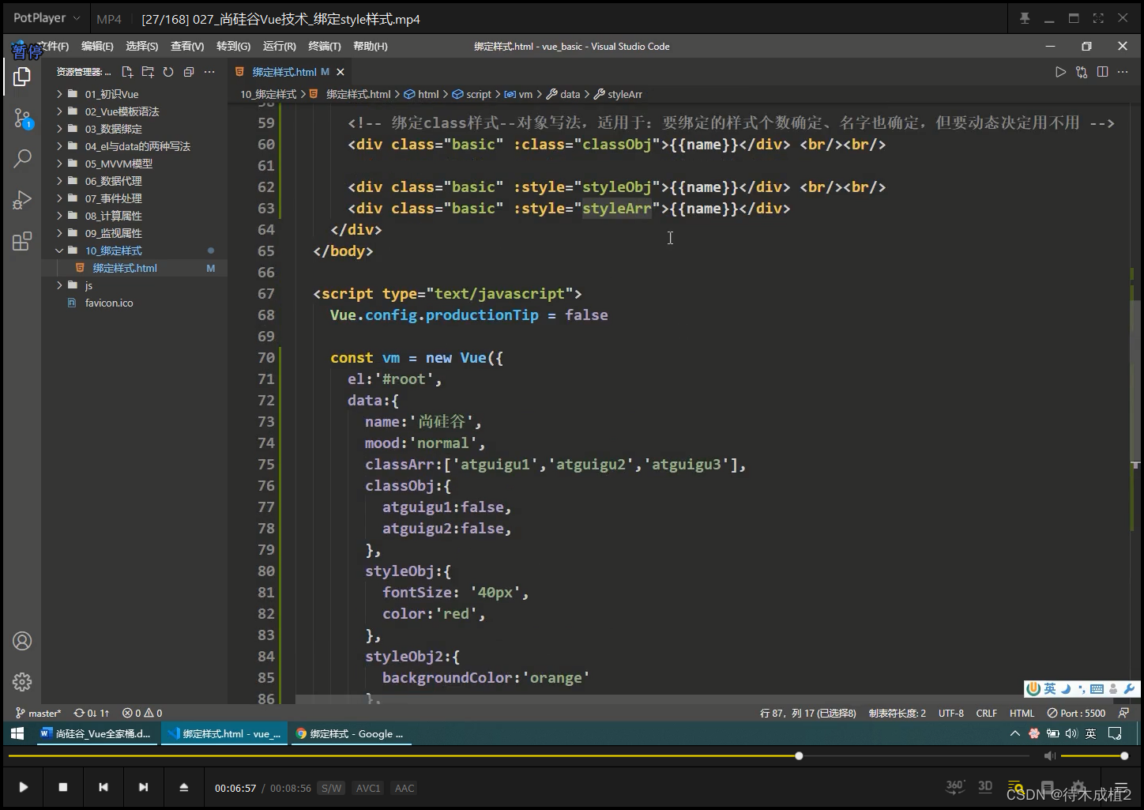Viewport: 1144px width, 810px height.
Task: Switch to the Chrome 绑定样式 taskbar window
Action: (x=349, y=734)
